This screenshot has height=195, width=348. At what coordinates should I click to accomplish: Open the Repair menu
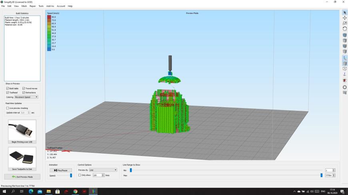[33, 6]
